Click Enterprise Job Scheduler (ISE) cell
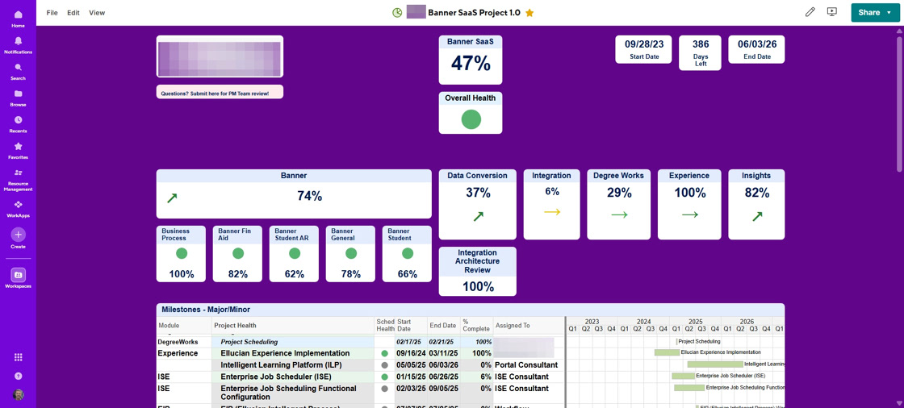The width and height of the screenshot is (904, 408). point(294,377)
